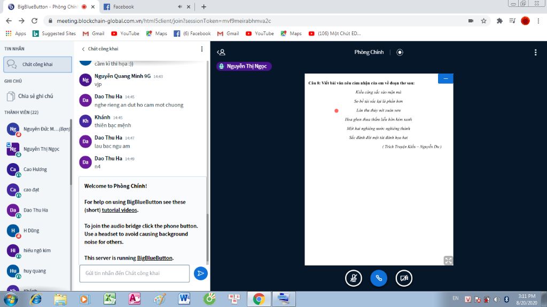Mute microphone using the mic button
Viewport: 547px width, 307px height.
[x=354, y=278]
